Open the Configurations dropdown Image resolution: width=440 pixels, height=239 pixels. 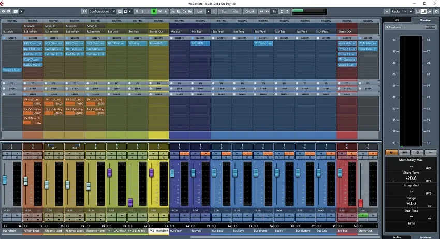click(x=102, y=11)
